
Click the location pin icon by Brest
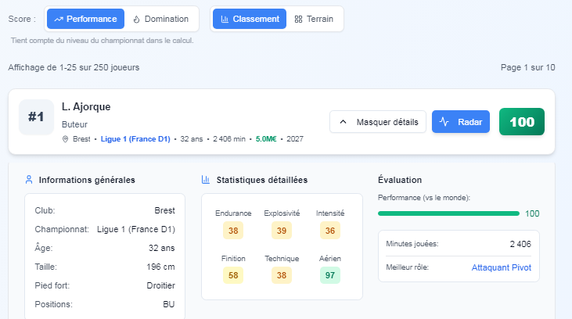click(x=65, y=139)
